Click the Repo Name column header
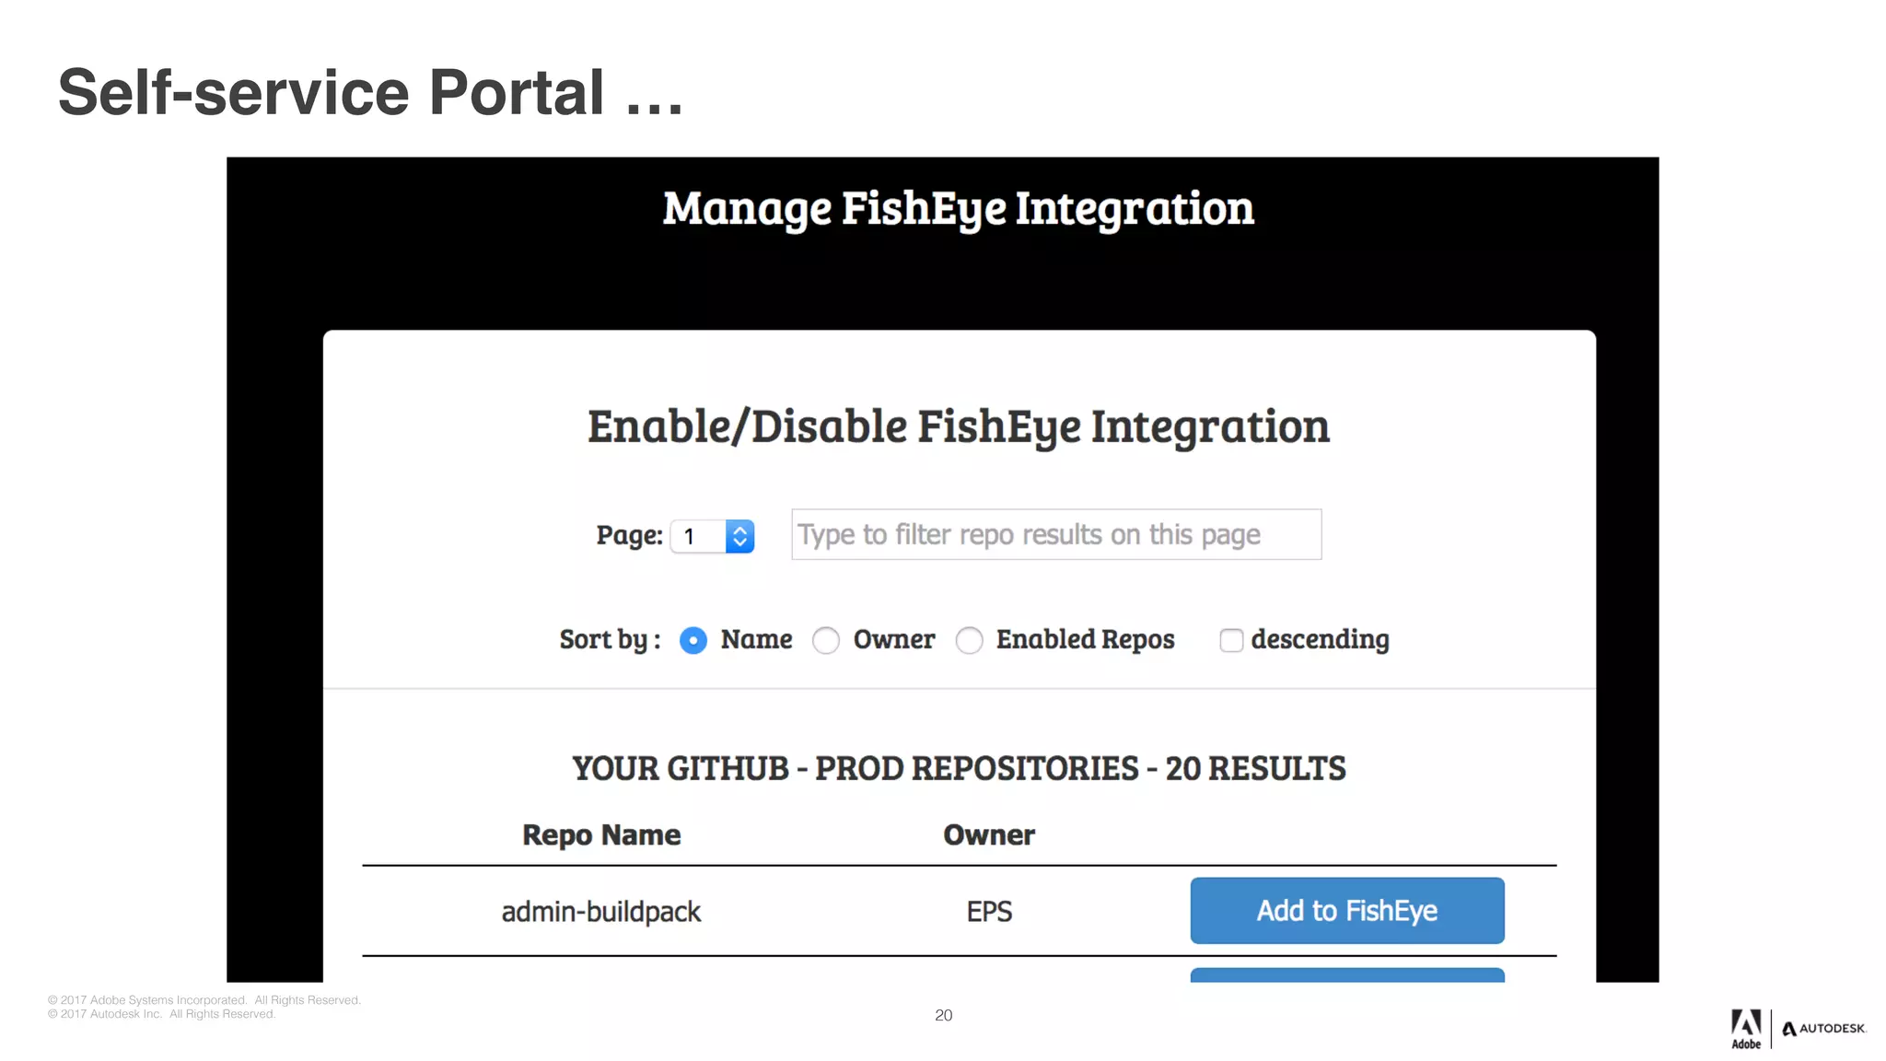 click(x=601, y=834)
